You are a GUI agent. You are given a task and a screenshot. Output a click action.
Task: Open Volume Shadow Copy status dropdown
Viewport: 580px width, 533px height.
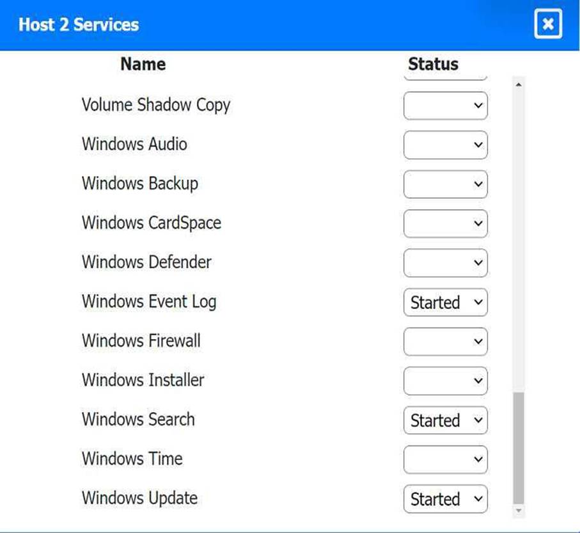[x=445, y=106]
